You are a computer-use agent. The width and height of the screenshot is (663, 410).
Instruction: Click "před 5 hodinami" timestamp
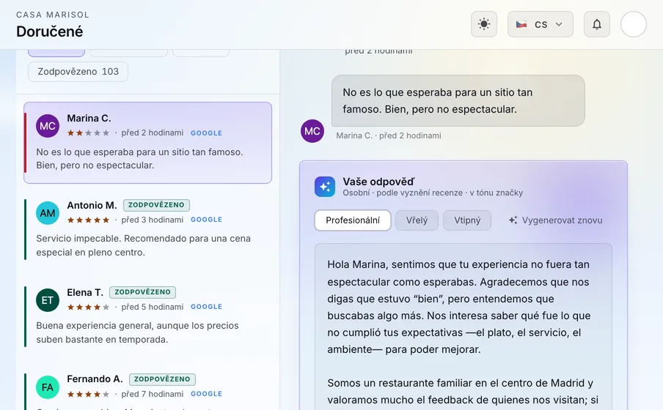coord(153,307)
